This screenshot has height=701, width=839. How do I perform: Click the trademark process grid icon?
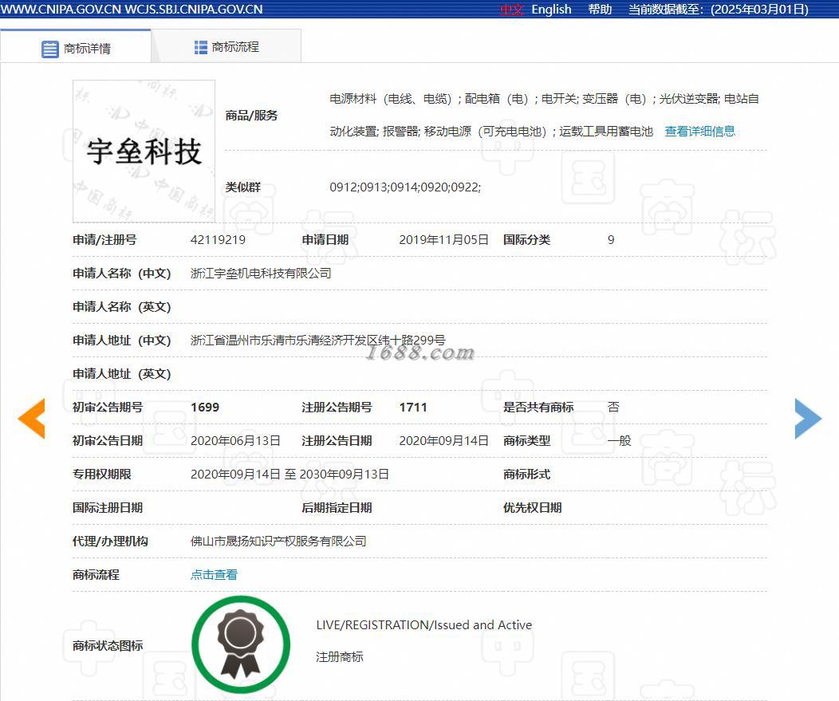(x=201, y=47)
